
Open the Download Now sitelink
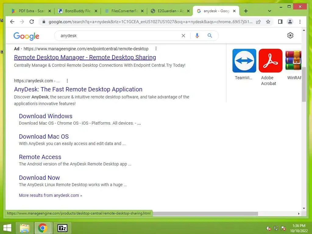[39, 178]
